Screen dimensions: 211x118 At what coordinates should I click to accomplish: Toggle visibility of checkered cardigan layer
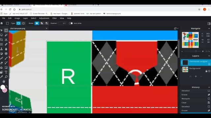click(x=209, y=64)
